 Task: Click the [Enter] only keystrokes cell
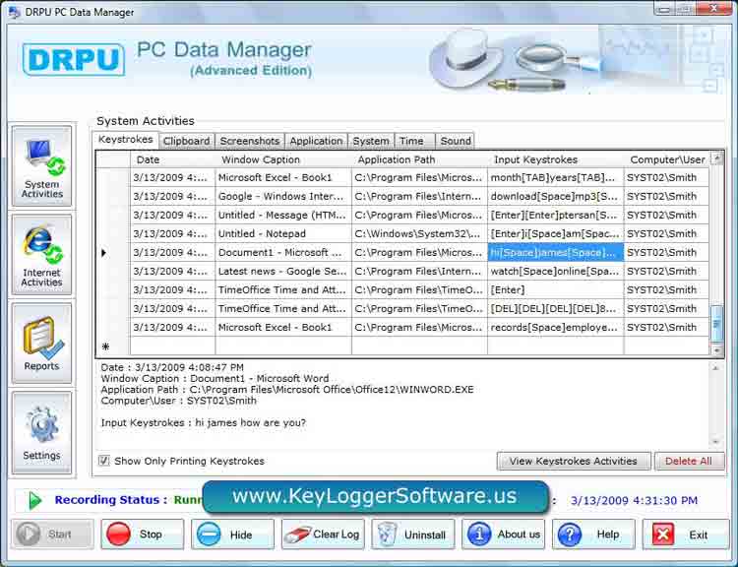click(x=555, y=290)
